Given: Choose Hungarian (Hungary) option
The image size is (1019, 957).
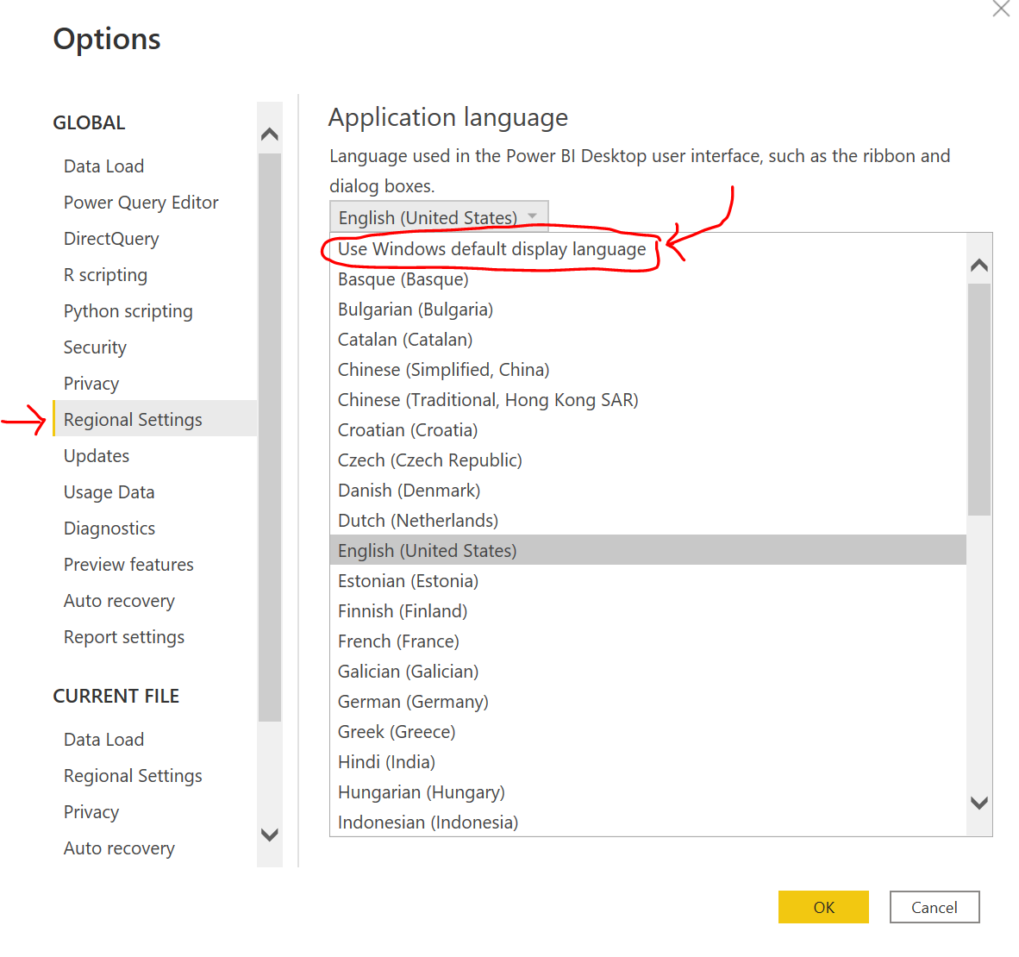Looking at the screenshot, I should (648, 792).
